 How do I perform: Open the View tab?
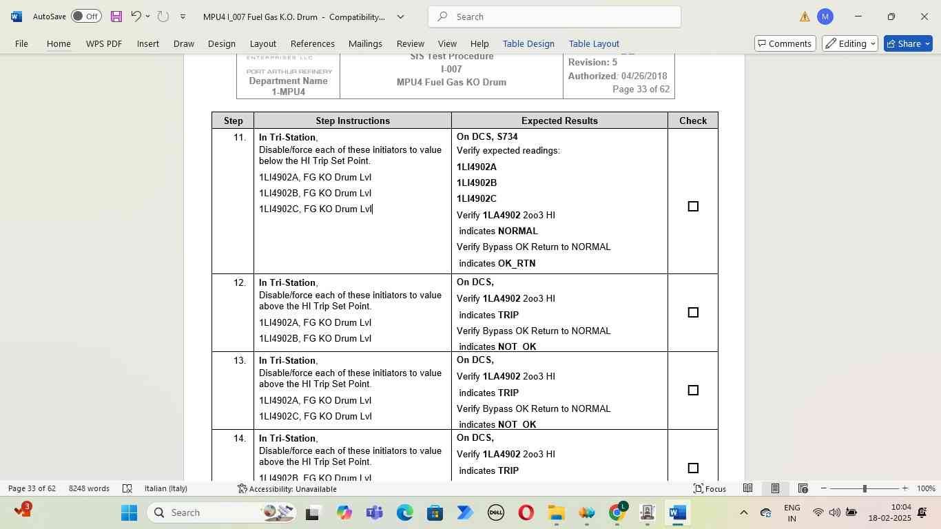pyautogui.click(x=447, y=43)
